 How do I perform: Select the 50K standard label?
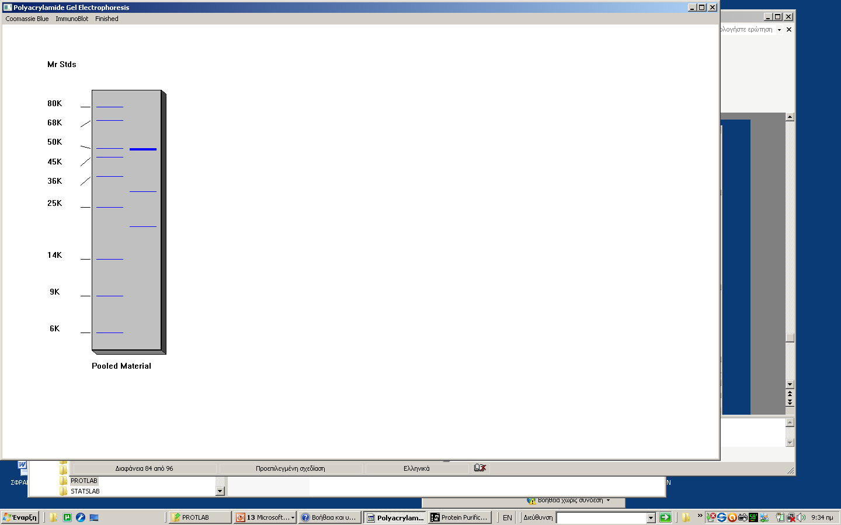point(54,142)
